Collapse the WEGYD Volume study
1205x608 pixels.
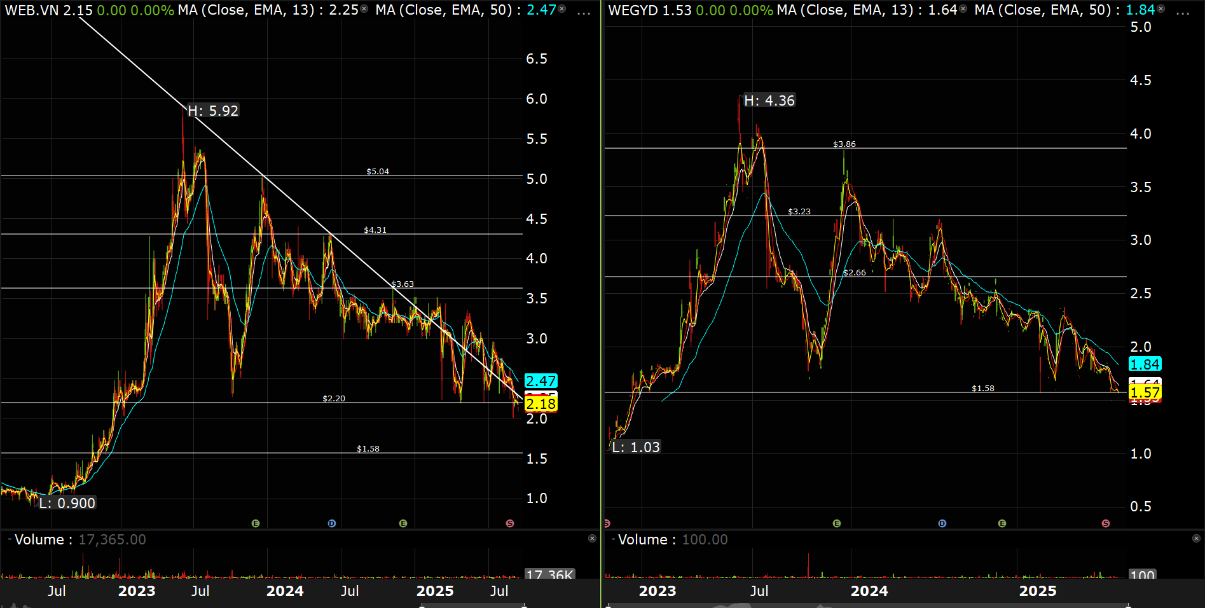pos(613,539)
